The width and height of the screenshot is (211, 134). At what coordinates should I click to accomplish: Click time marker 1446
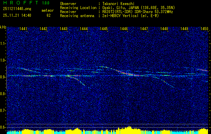coord(124,29)
